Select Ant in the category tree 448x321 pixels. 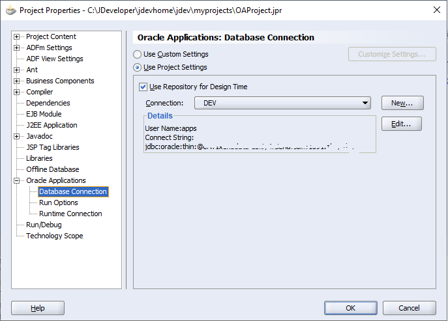coord(32,70)
